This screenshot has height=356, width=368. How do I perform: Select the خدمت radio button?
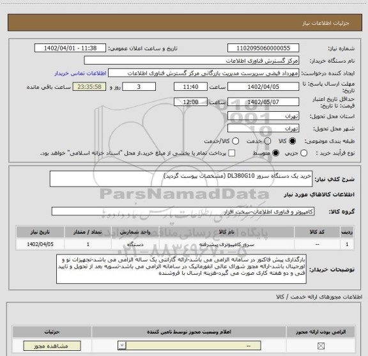click(x=268, y=141)
